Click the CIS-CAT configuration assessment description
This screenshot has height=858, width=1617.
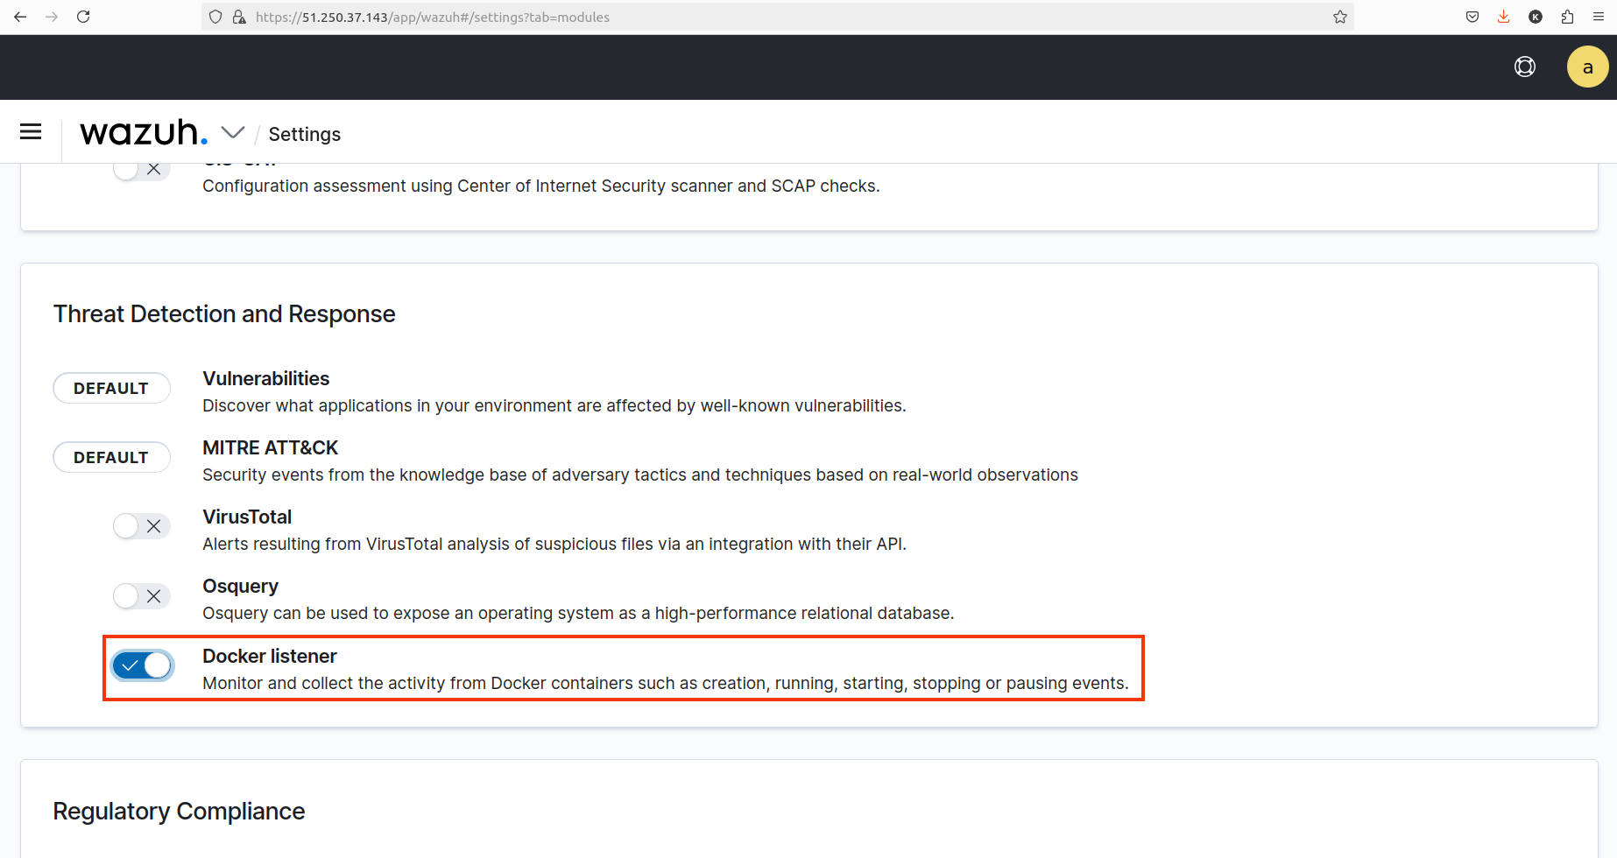[x=541, y=186]
